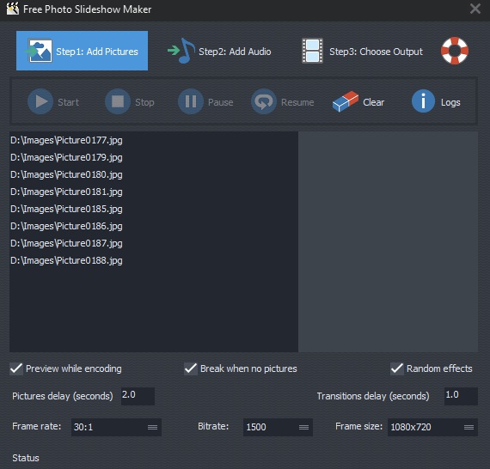The height and width of the screenshot is (469, 490).
Task: Close the Free Photo Slideshow Maker window
Action: click(x=475, y=9)
